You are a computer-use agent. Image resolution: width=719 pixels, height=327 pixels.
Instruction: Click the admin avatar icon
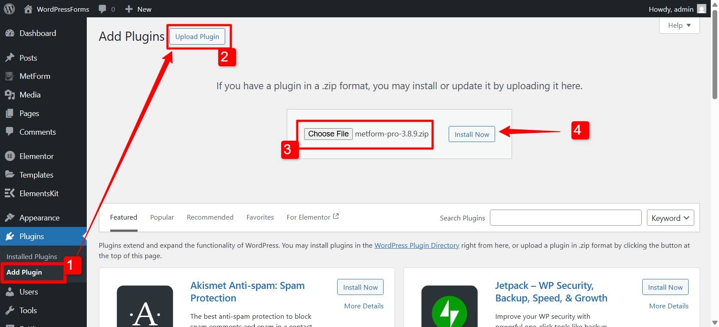(x=702, y=9)
